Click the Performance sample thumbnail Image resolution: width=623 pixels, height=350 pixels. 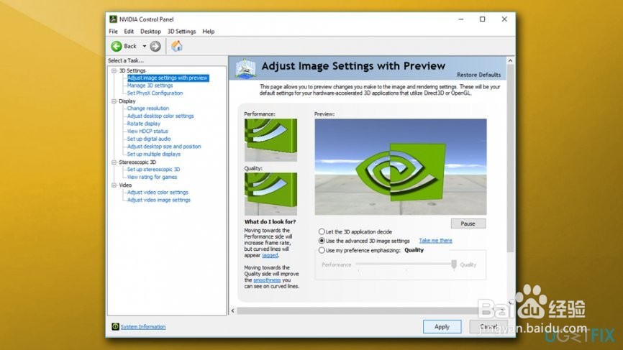(x=270, y=139)
